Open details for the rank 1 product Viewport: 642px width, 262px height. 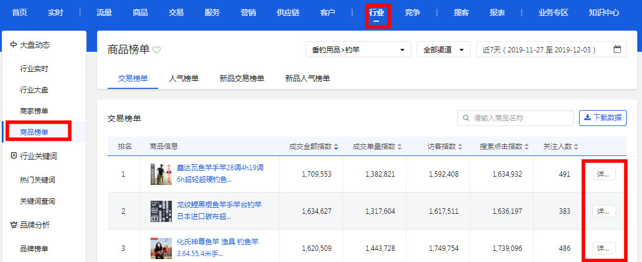click(604, 174)
